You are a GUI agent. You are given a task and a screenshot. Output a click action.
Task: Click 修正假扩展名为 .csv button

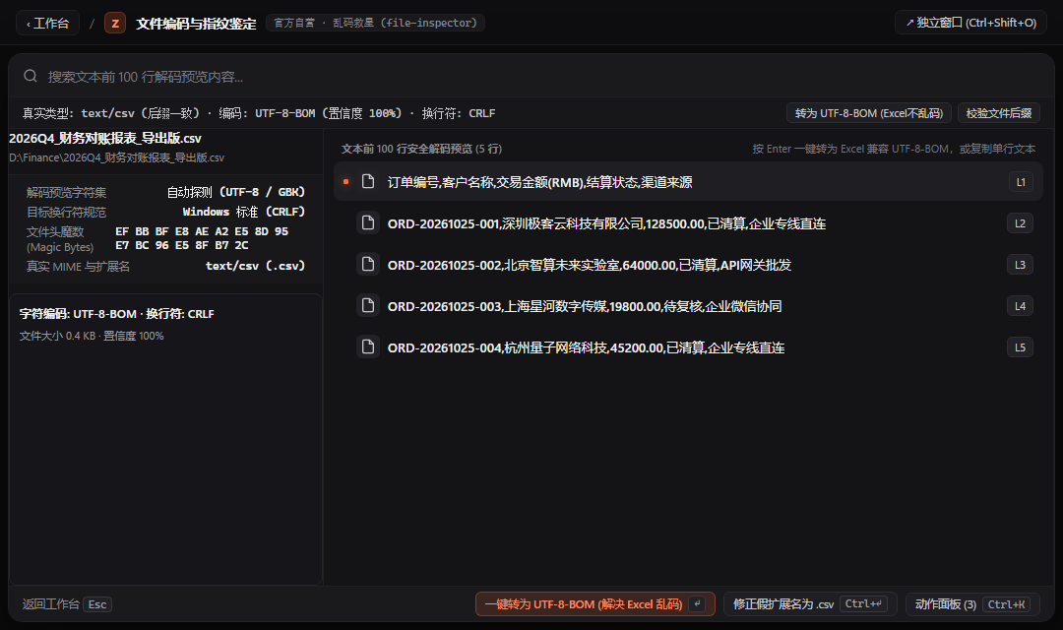810,603
